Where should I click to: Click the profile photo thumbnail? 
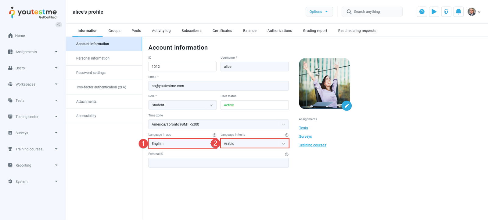coord(325,84)
